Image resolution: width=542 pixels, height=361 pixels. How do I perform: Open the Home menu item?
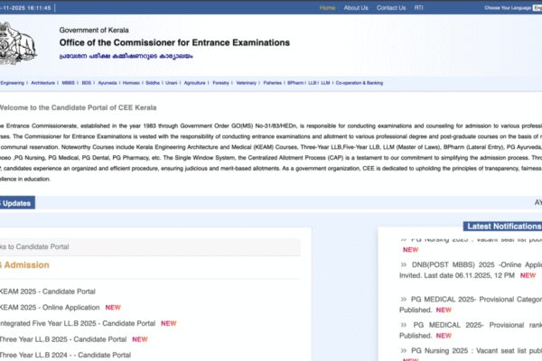click(327, 7)
